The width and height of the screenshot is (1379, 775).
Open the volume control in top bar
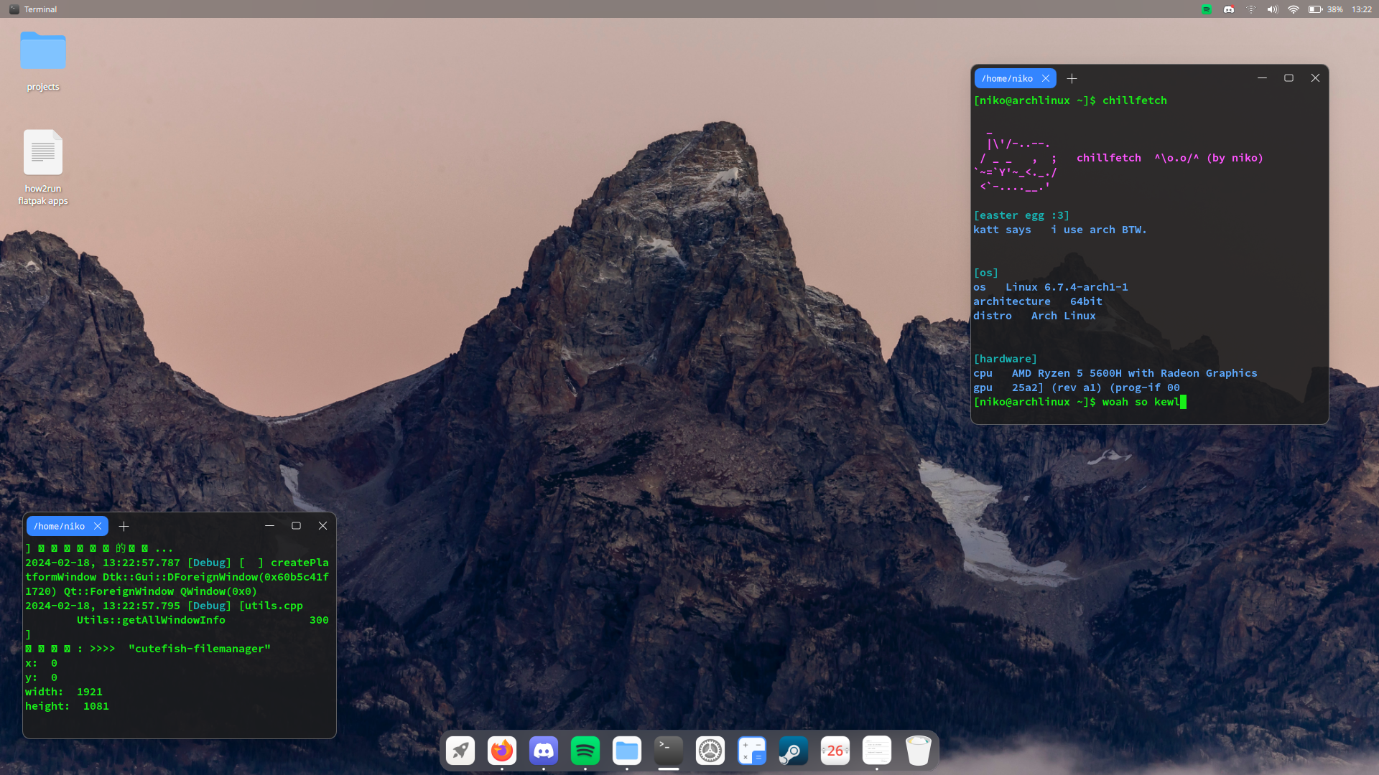point(1272,9)
